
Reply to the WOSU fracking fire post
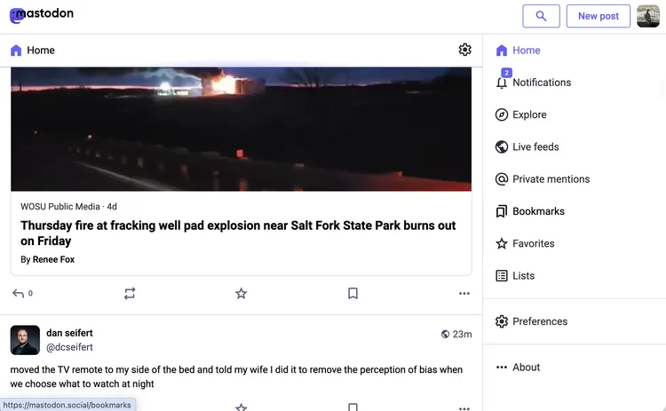[x=19, y=293]
